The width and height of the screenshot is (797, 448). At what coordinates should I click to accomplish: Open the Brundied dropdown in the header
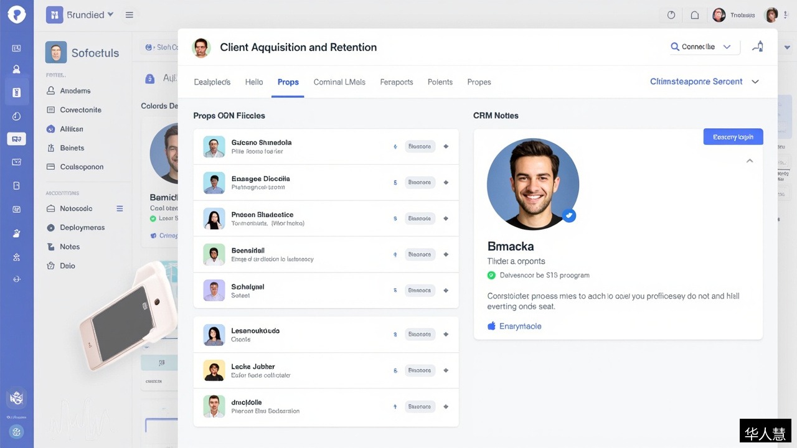(81, 14)
